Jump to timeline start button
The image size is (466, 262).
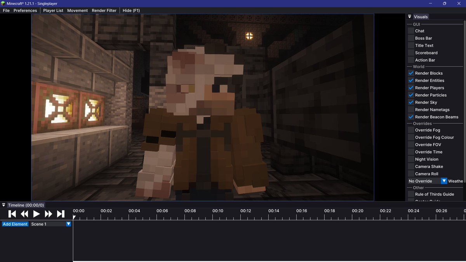pyautogui.click(x=12, y=214)
